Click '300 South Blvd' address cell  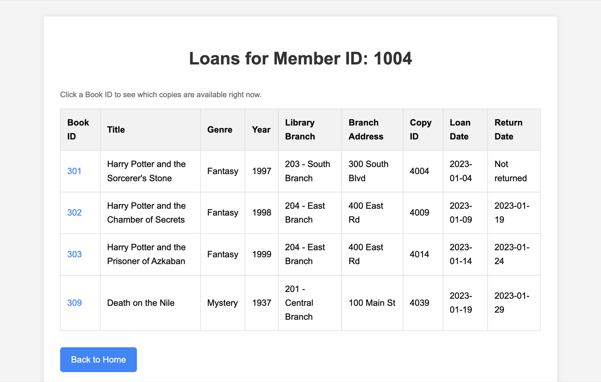pos(372,171)
